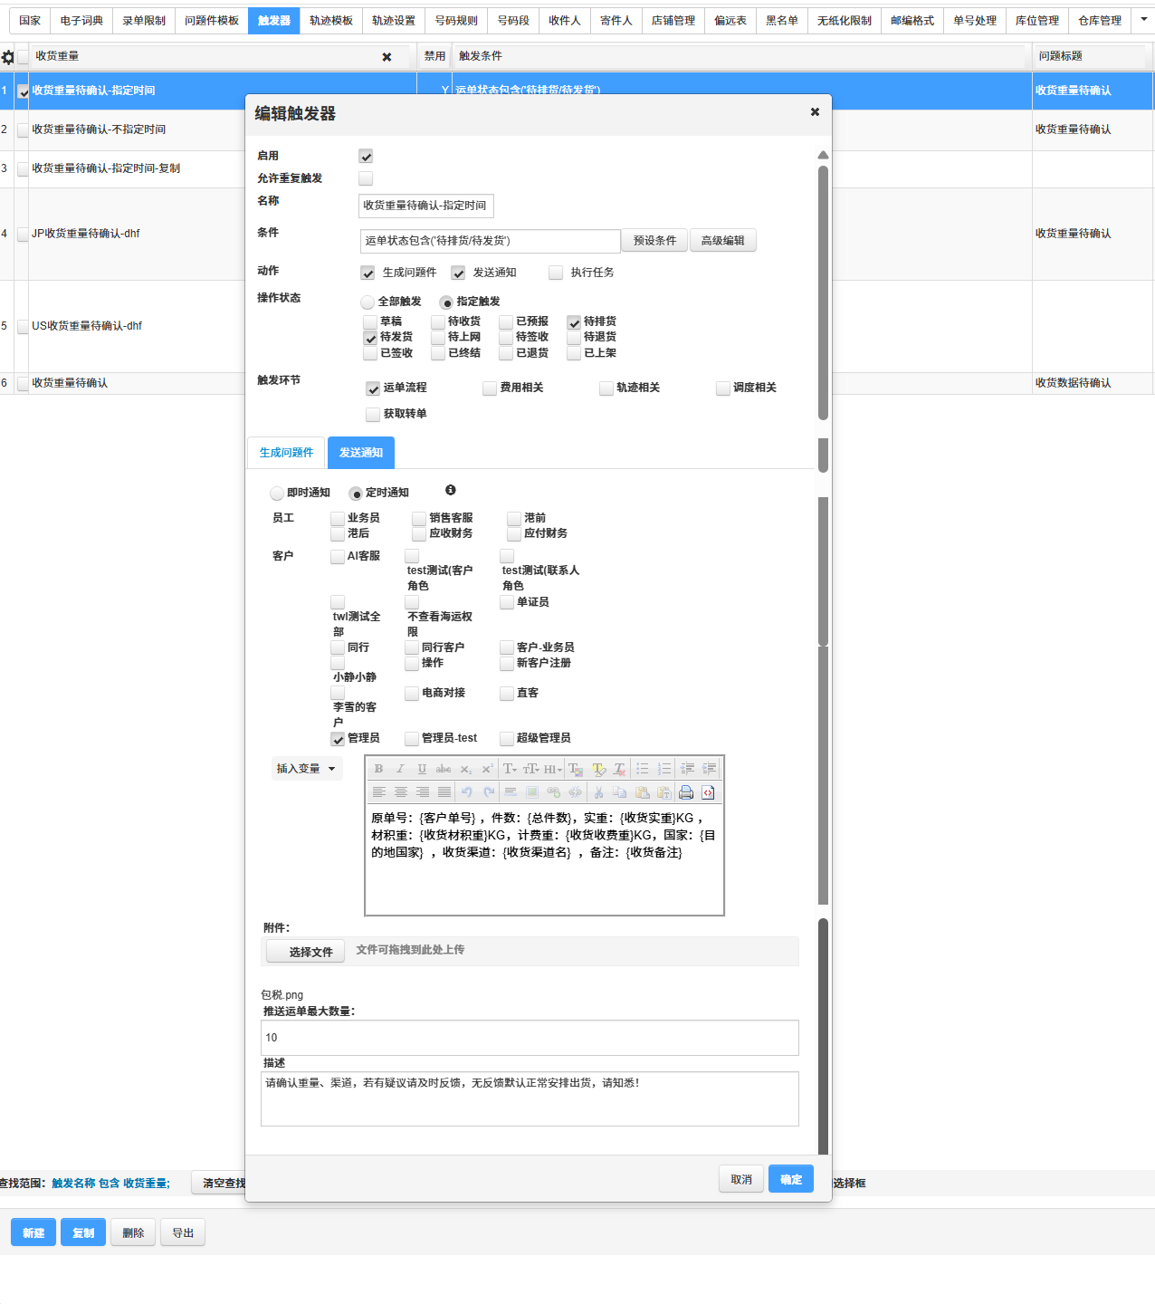Viewport: 1155px width, 1304px height.
Task: Click the info icon beside 定时通知
Action: [x=451, y=490]
